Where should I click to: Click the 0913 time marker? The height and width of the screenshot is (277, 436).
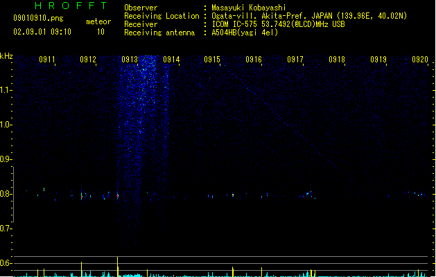(x=130, y=60)
